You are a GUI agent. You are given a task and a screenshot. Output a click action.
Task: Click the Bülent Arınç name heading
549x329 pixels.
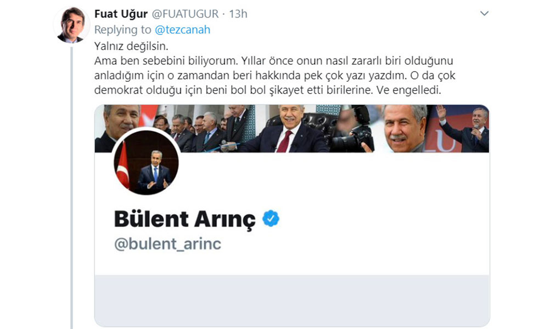click(185, 220)
